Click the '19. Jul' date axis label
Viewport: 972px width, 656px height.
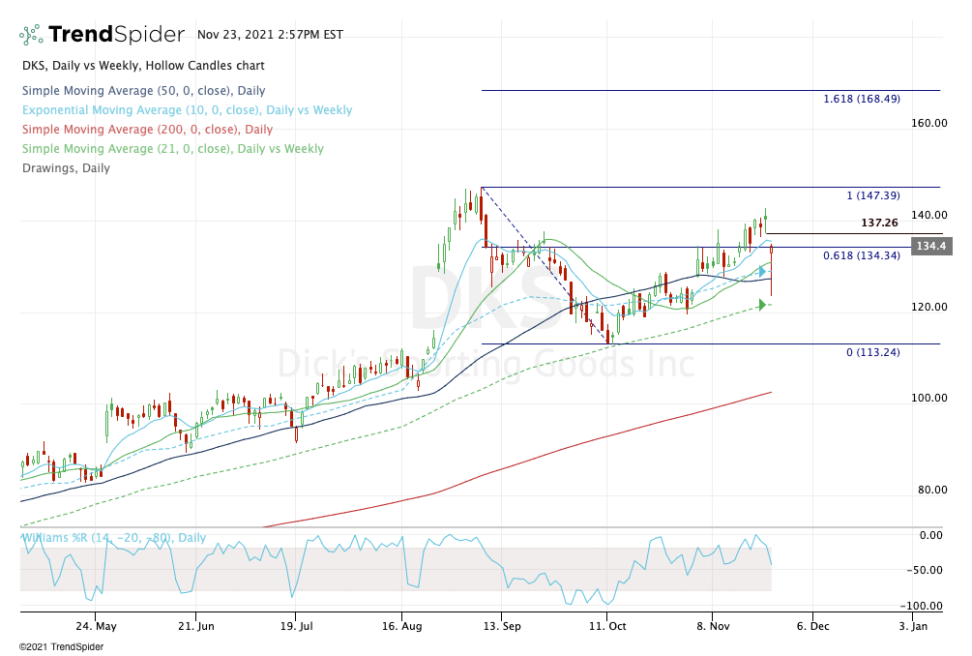pyautogui.click(x=296, y=626)
